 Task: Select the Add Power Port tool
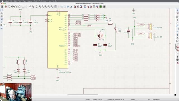(177, 20)
